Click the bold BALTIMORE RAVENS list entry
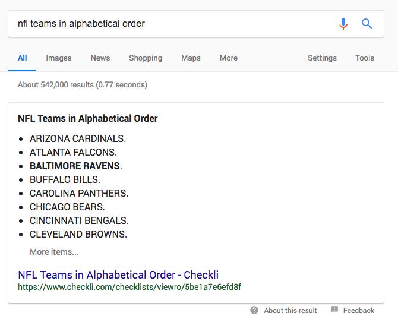This screenshot has width=398, height=322. coord(75,166)
